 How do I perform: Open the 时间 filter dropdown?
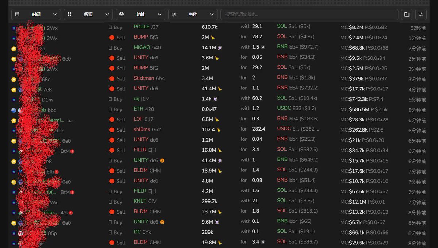36,15
